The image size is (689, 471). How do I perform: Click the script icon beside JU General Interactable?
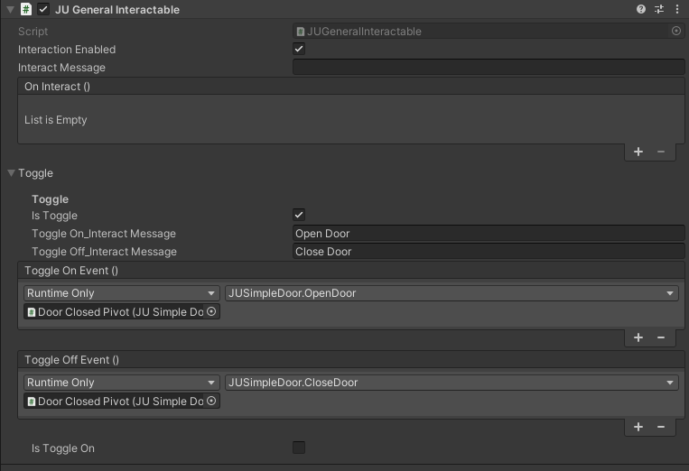[x=26, y=9]
